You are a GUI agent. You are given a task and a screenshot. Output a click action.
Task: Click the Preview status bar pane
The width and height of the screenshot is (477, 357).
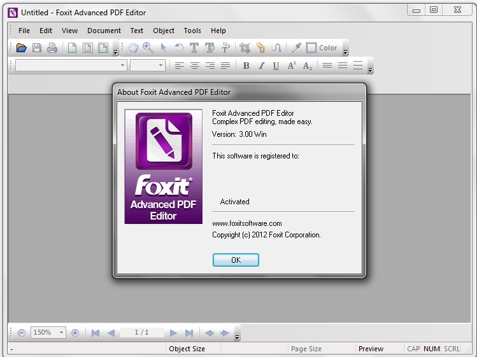pyautogui.click(x=371, y=349)
